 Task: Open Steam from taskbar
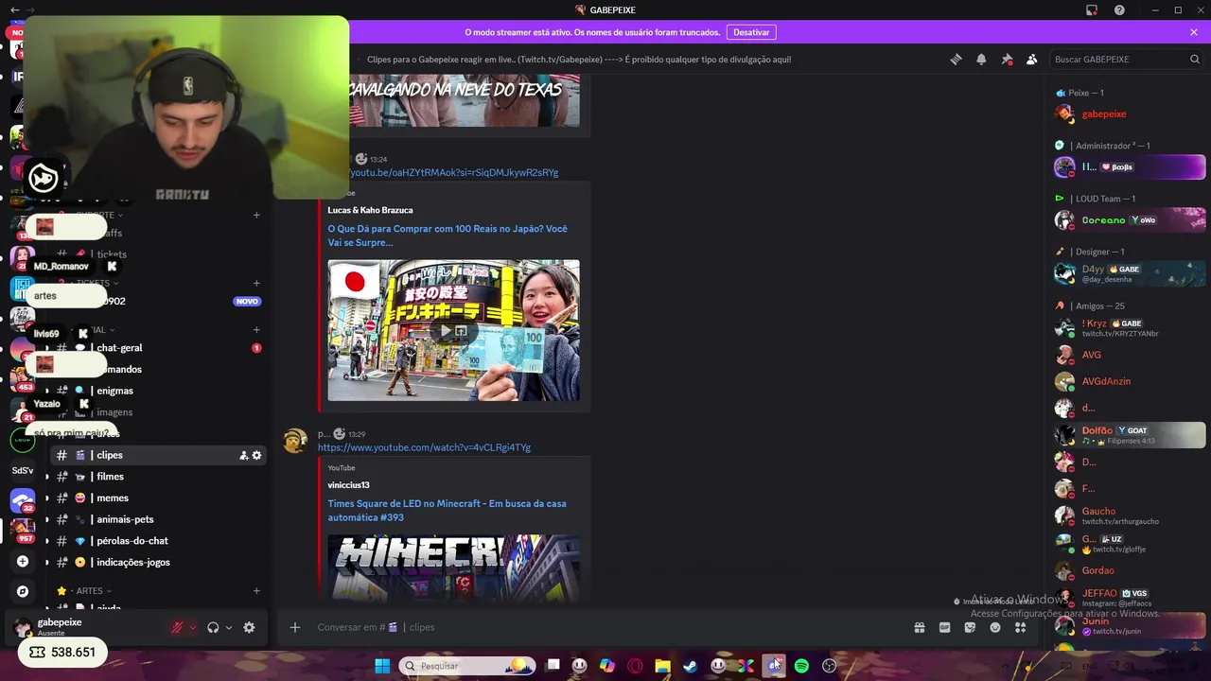click(691, 666)
